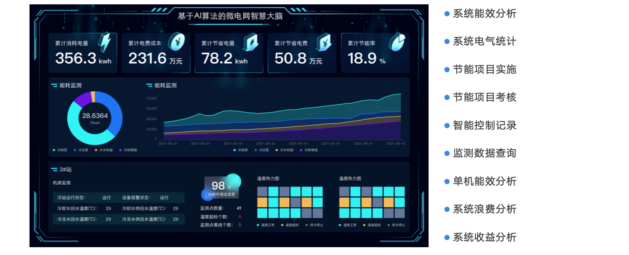Open 系统收益分析 link
Viewport: 629px width, 255px height.
(x=484, y=238)
